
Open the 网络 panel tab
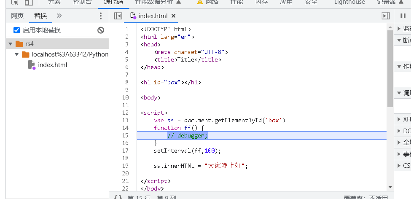(x=208, y=2)
